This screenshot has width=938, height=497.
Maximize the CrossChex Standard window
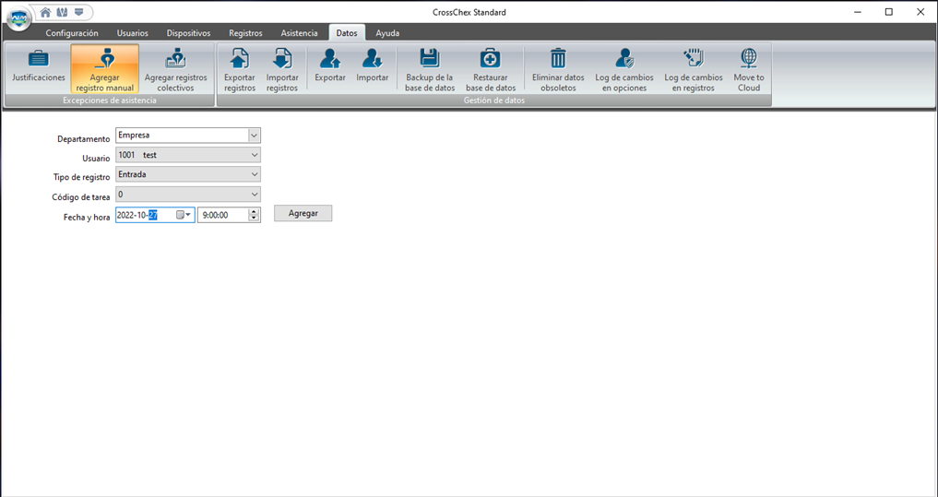pos(889,12)
